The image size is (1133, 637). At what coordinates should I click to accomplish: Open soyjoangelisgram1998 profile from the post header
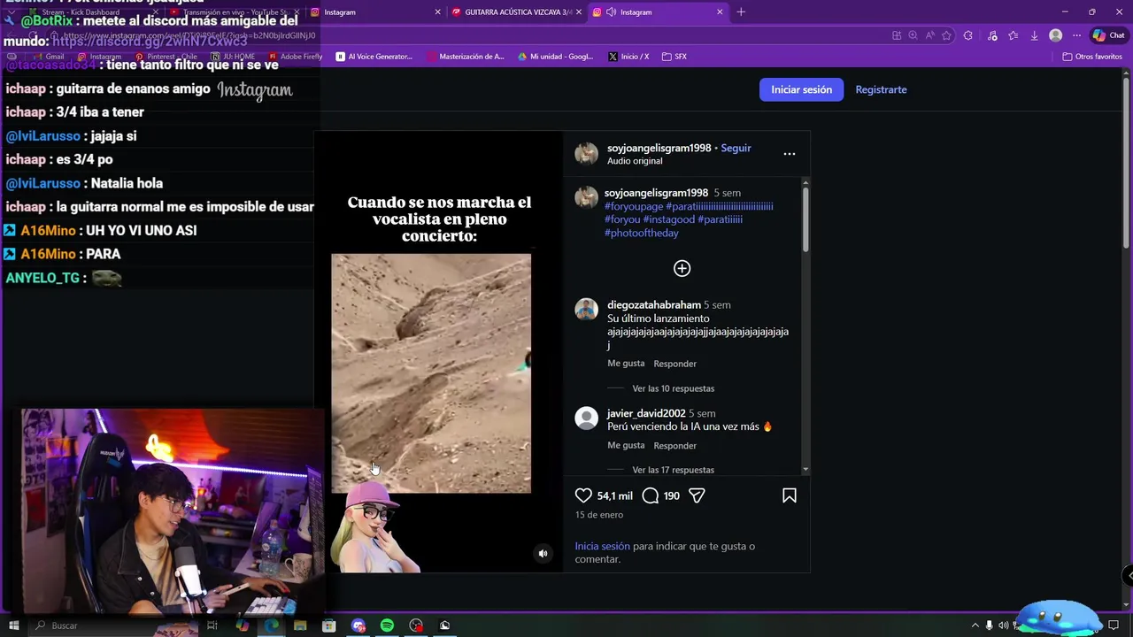[x=659, y=148]
